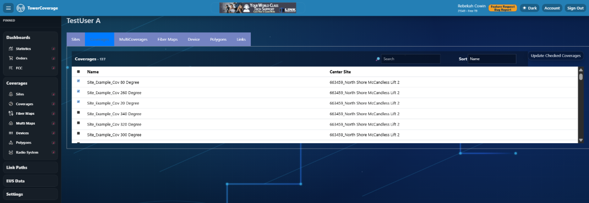Image resolution: width=589 pixels, height=203 pixels.
Task: Pin the Coverages sidebar item
Action: (54, 104)
